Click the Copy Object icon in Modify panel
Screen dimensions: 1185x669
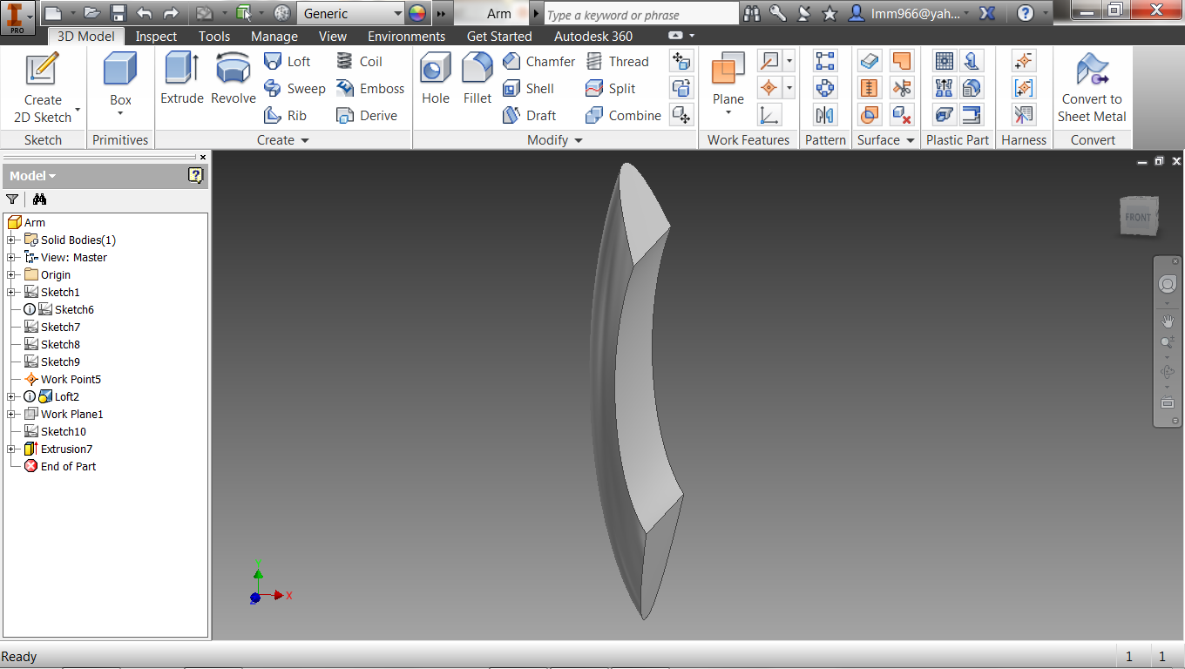[681, 88]
